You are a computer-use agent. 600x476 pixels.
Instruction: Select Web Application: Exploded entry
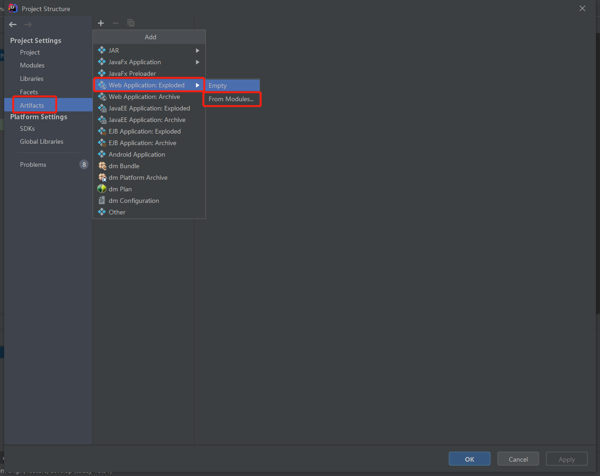149,85
